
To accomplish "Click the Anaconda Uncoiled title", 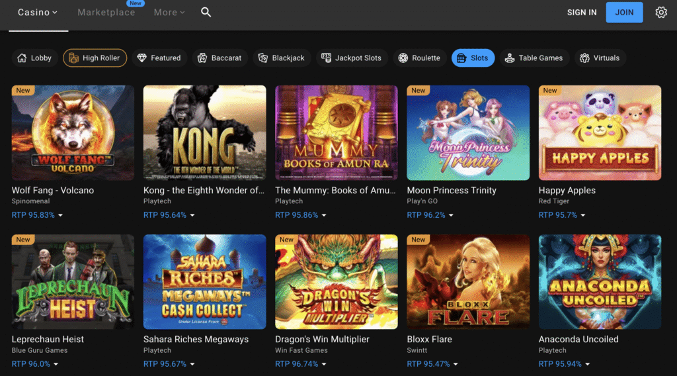I will (578, 340).
